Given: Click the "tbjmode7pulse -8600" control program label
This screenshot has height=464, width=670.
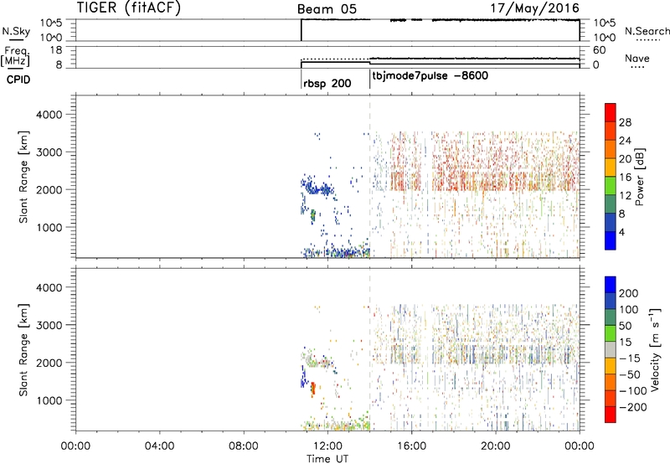Looking at the screenshot, I should pos(430,76).
